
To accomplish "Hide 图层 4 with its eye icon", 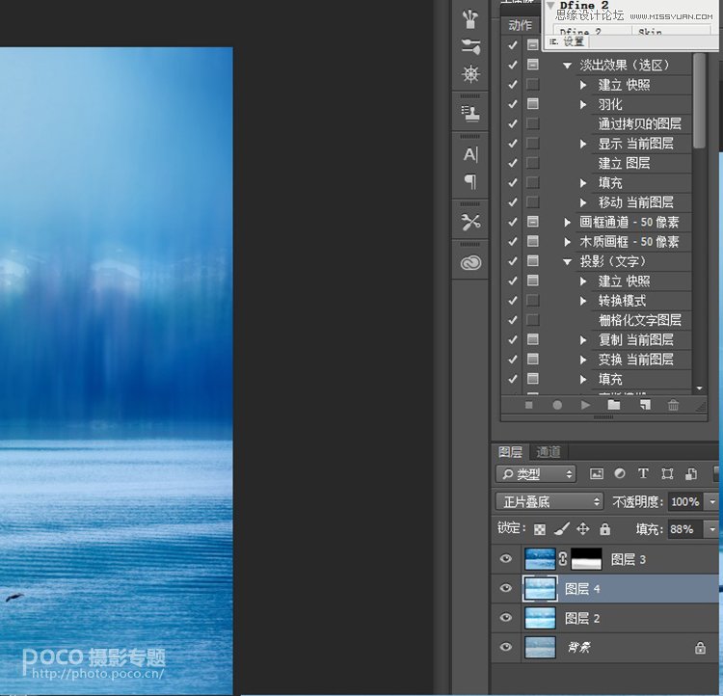I will 506,588.
